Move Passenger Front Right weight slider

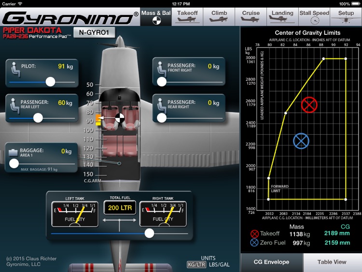(x=162, y=82)
